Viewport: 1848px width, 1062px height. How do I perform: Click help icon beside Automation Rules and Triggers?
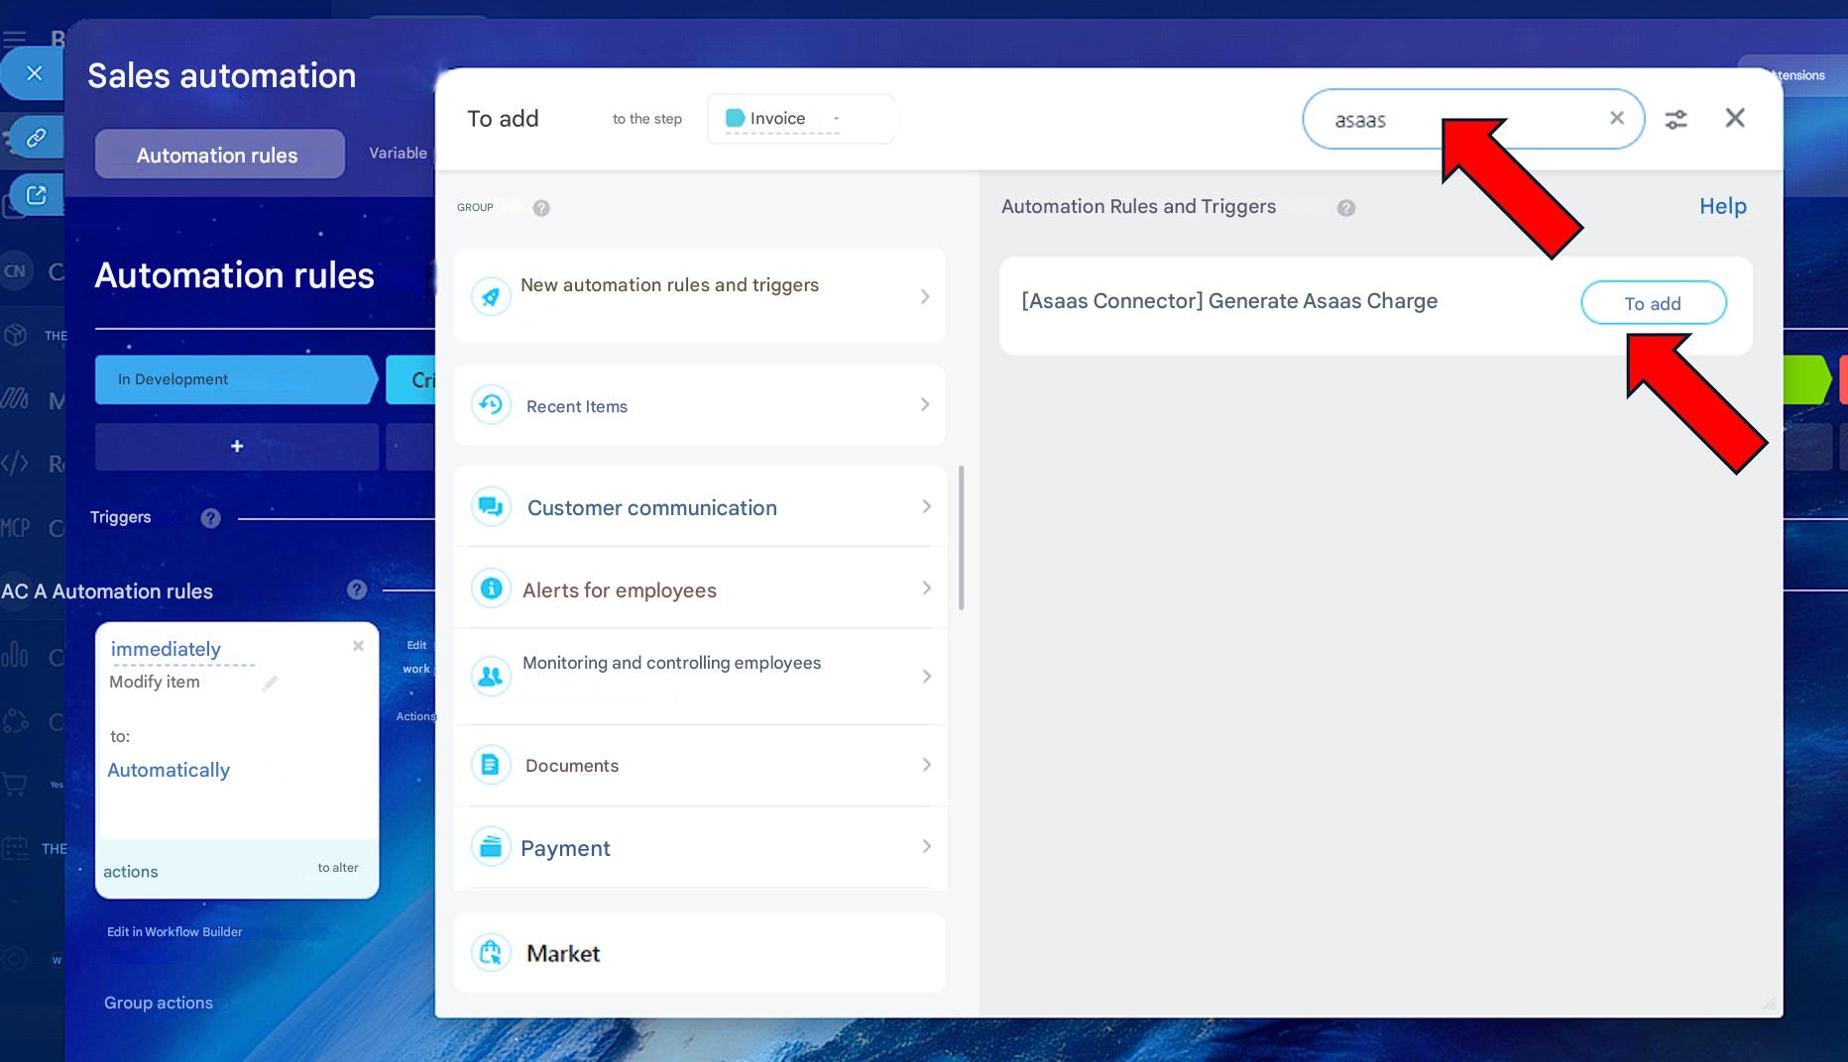click(x=1345, y=208)
